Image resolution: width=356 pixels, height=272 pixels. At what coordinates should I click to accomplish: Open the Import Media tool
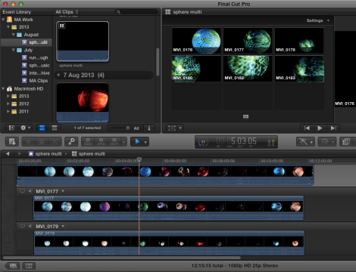tap(12, 142)
